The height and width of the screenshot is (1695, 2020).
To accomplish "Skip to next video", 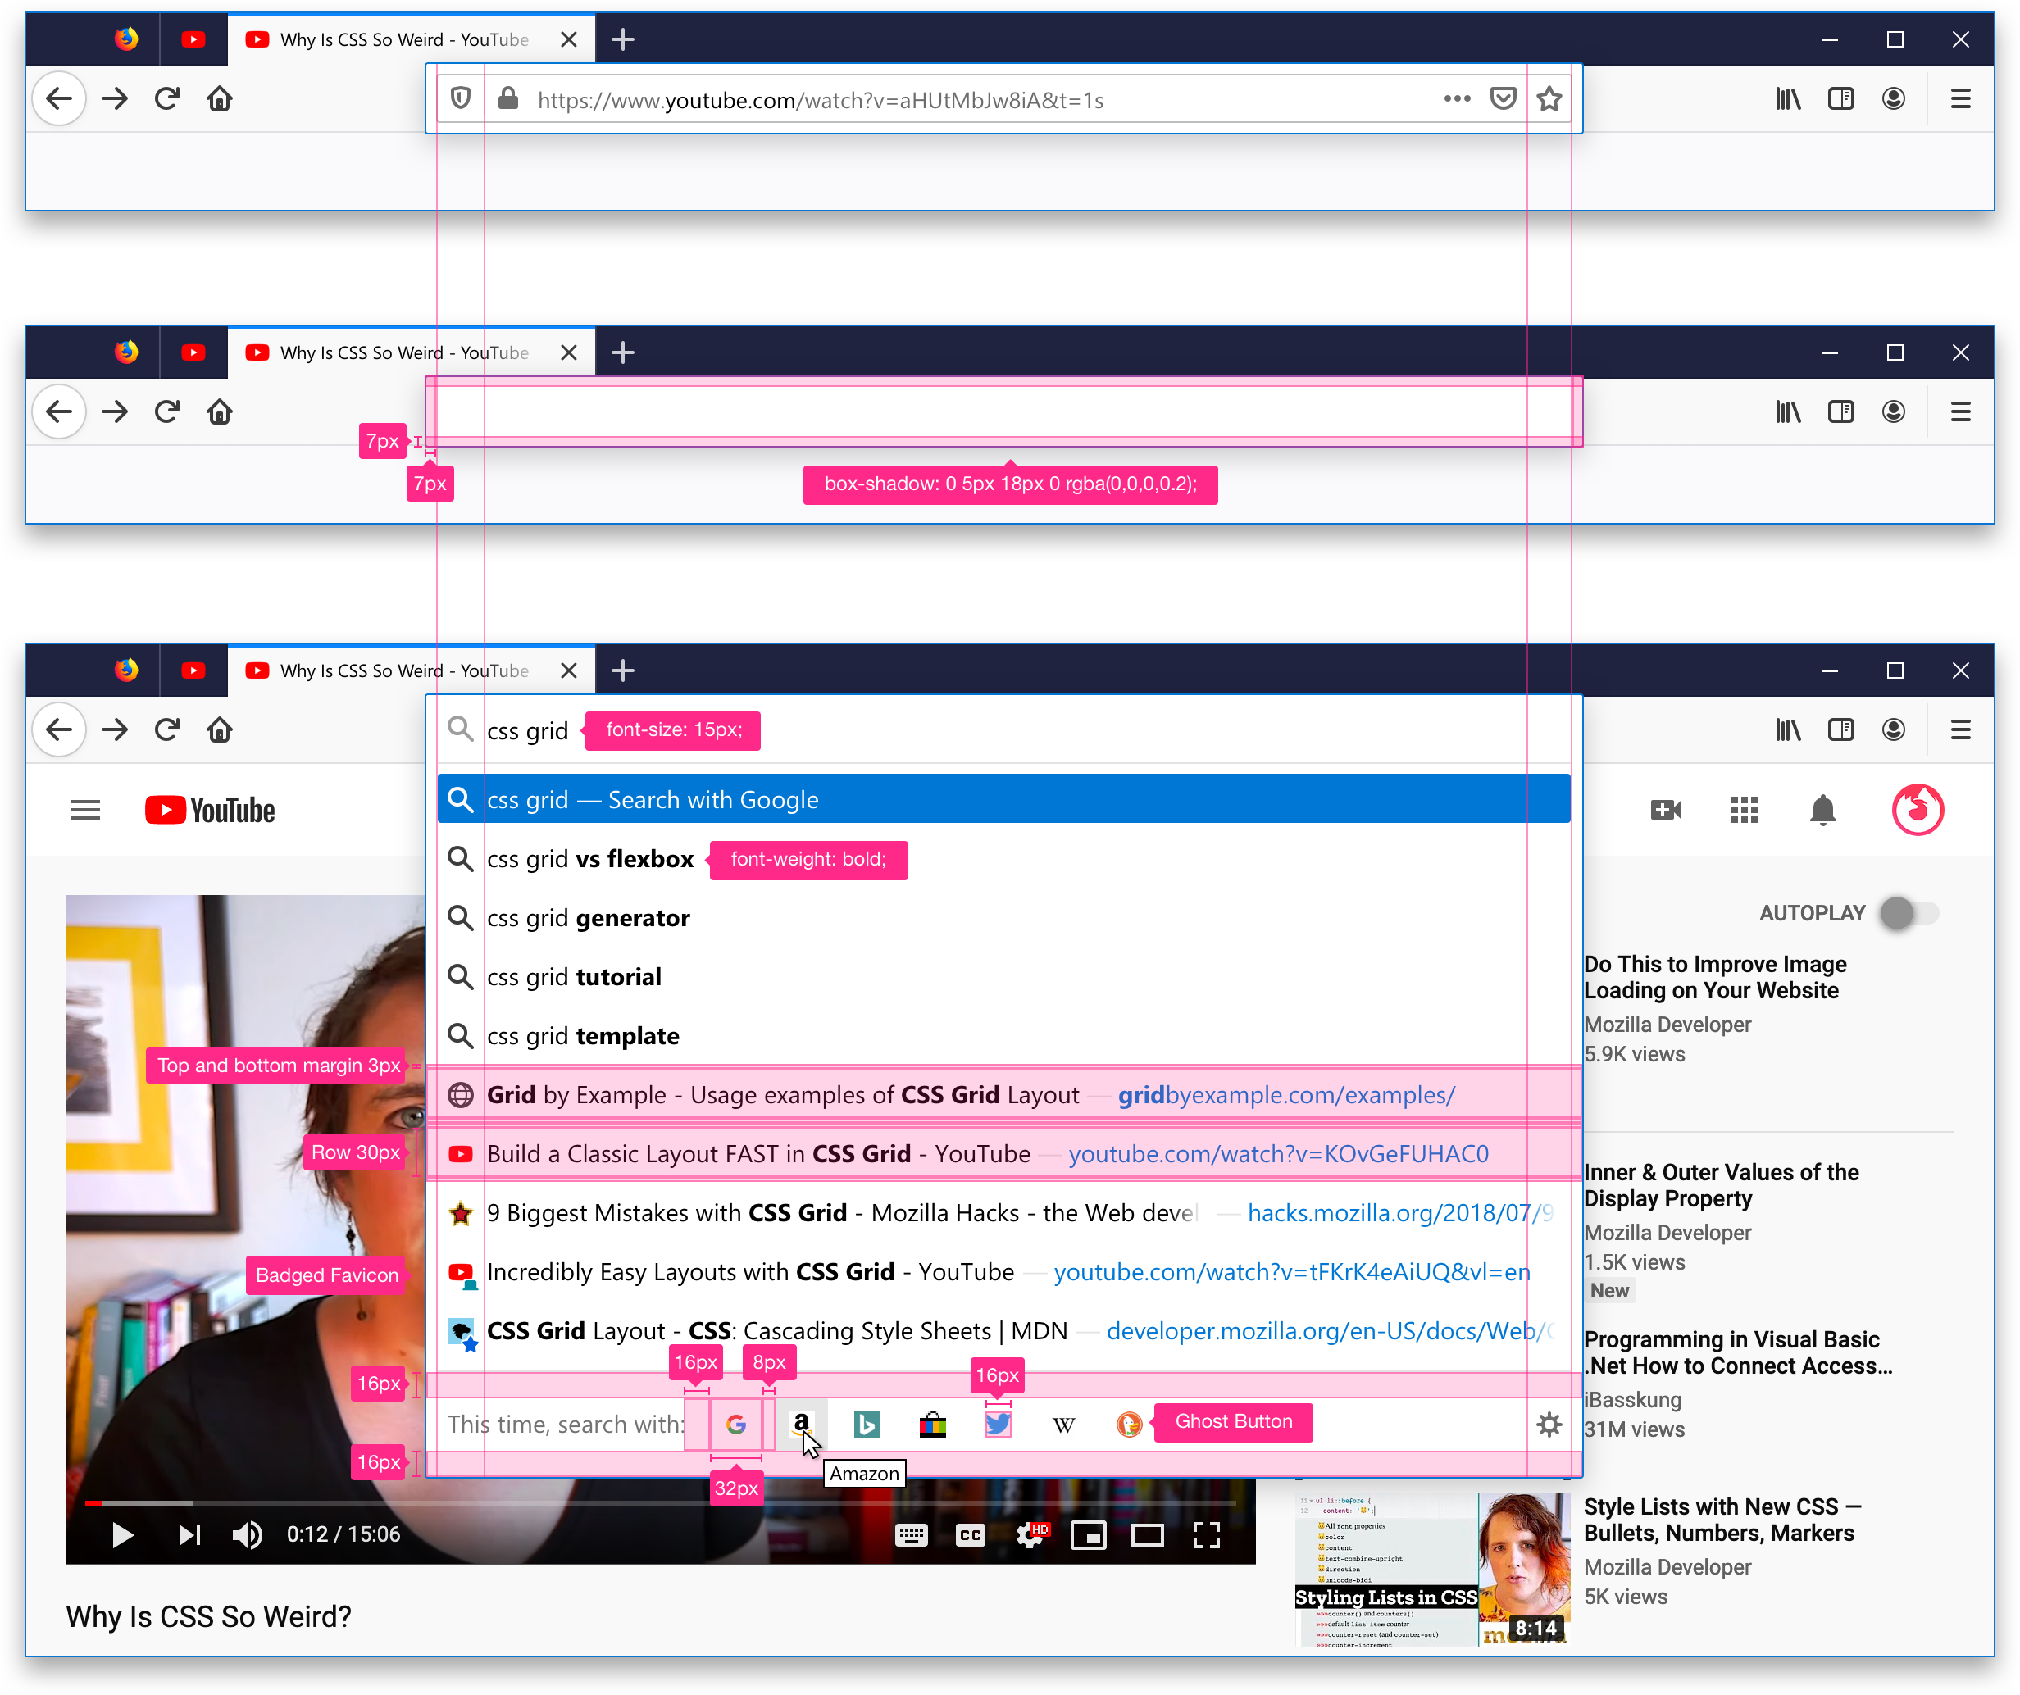I will pos(189,1534).
